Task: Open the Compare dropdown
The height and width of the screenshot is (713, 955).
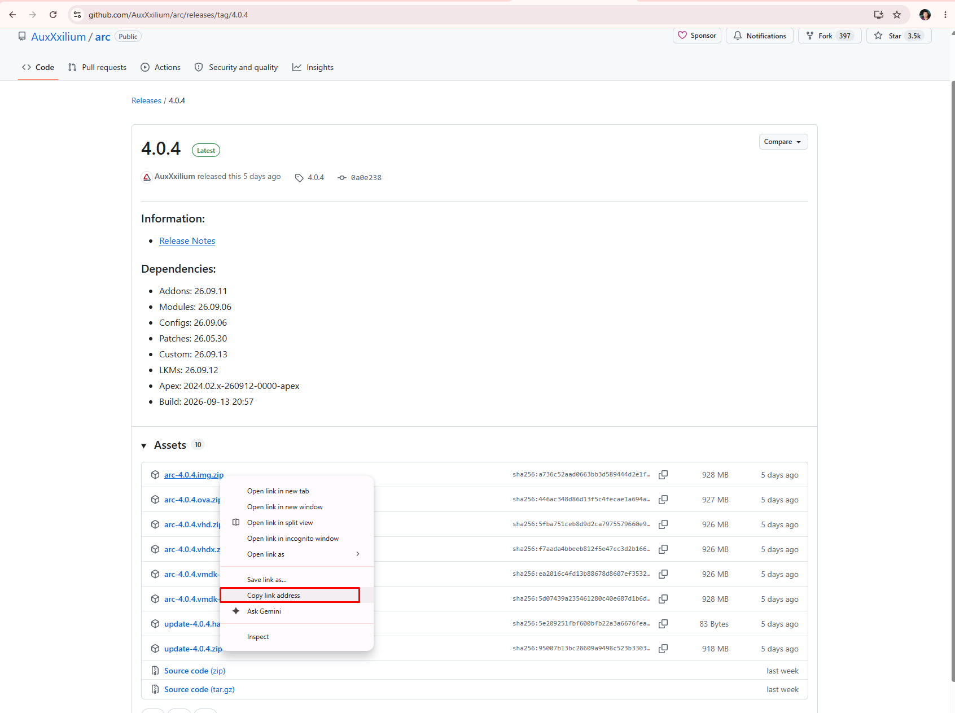Action: point(783,142)
